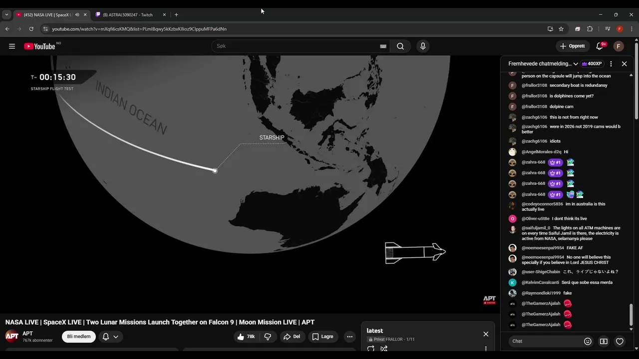Click the page vertical scrollbar

pyautogui.click(x=637, y=82)
